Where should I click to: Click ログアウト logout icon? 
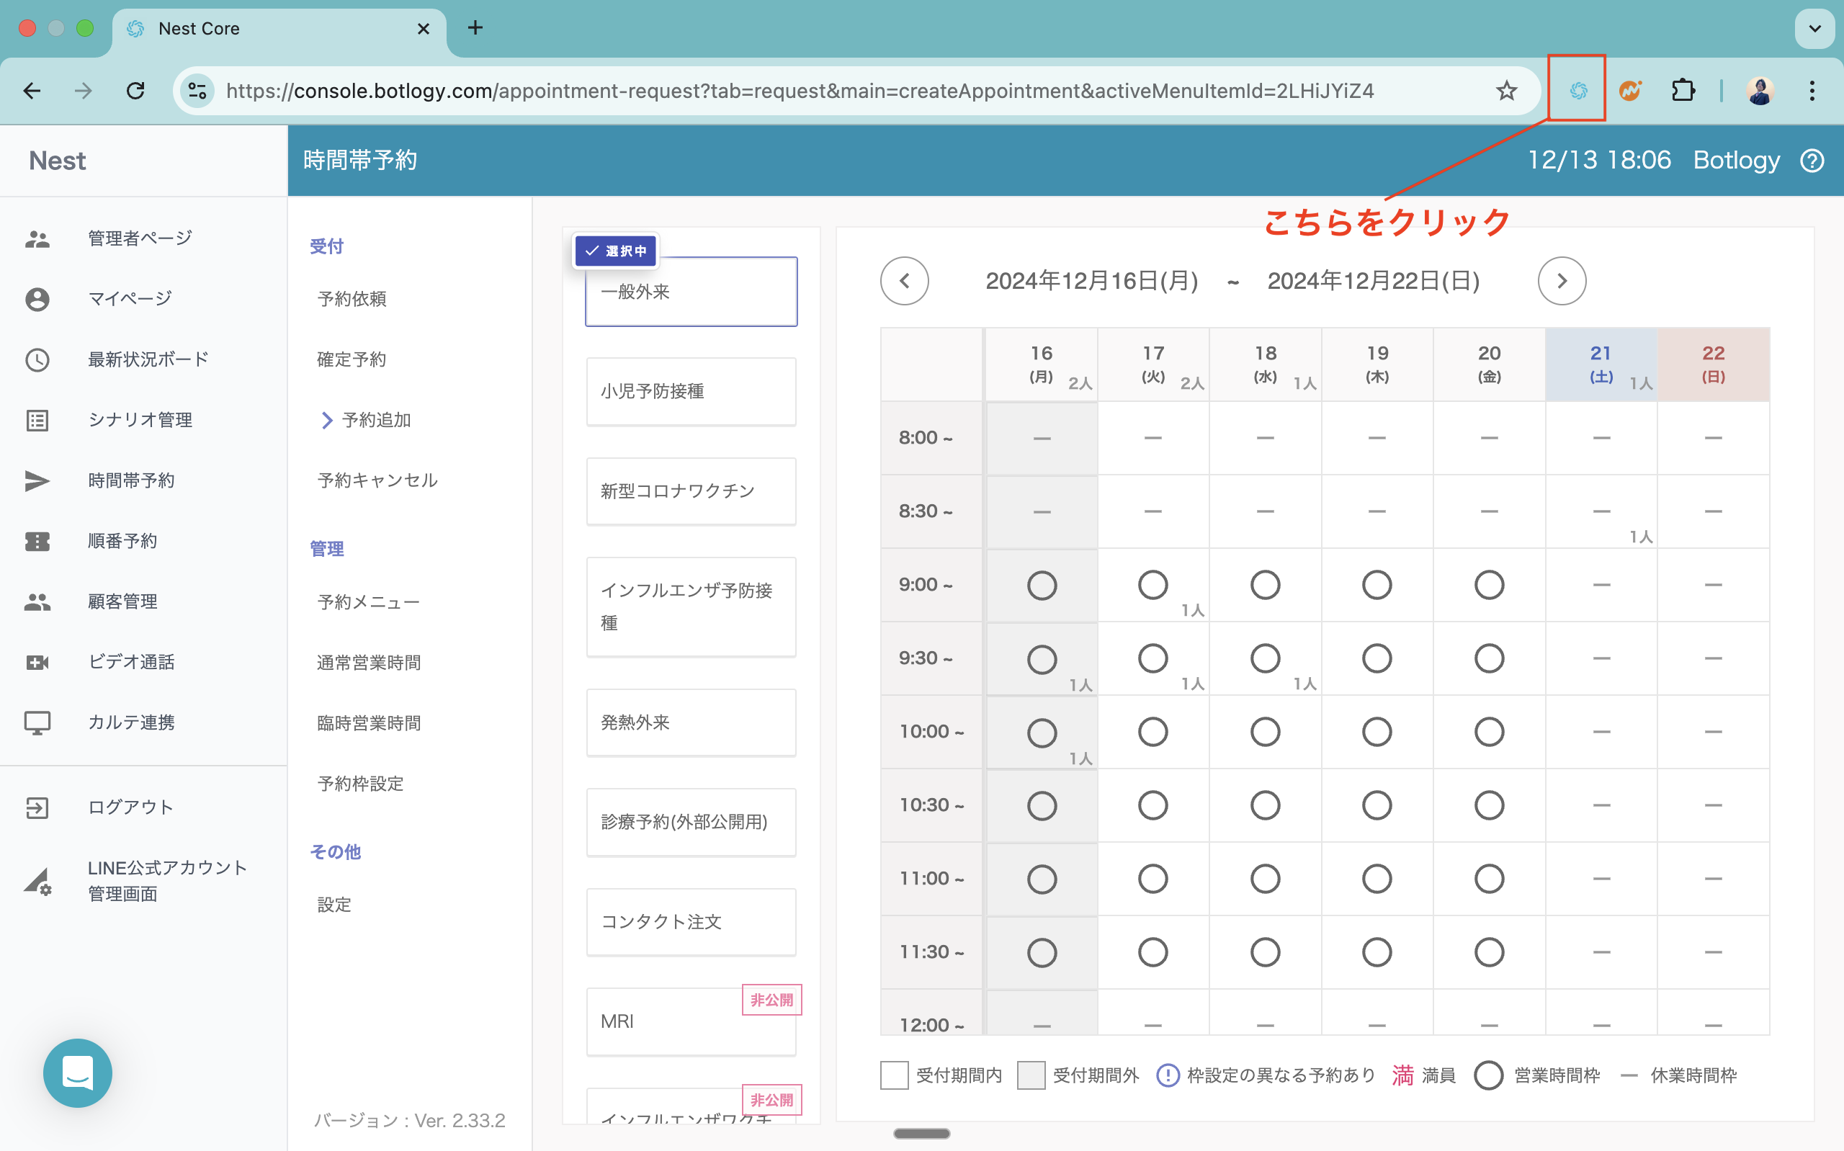pos(37,807)
